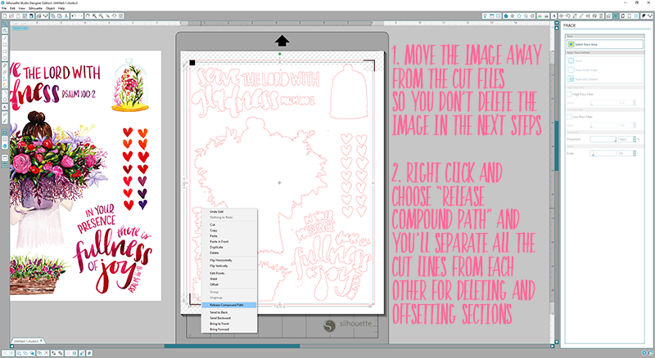Click the Threshold stepper arrows

[x=635, y=140]
